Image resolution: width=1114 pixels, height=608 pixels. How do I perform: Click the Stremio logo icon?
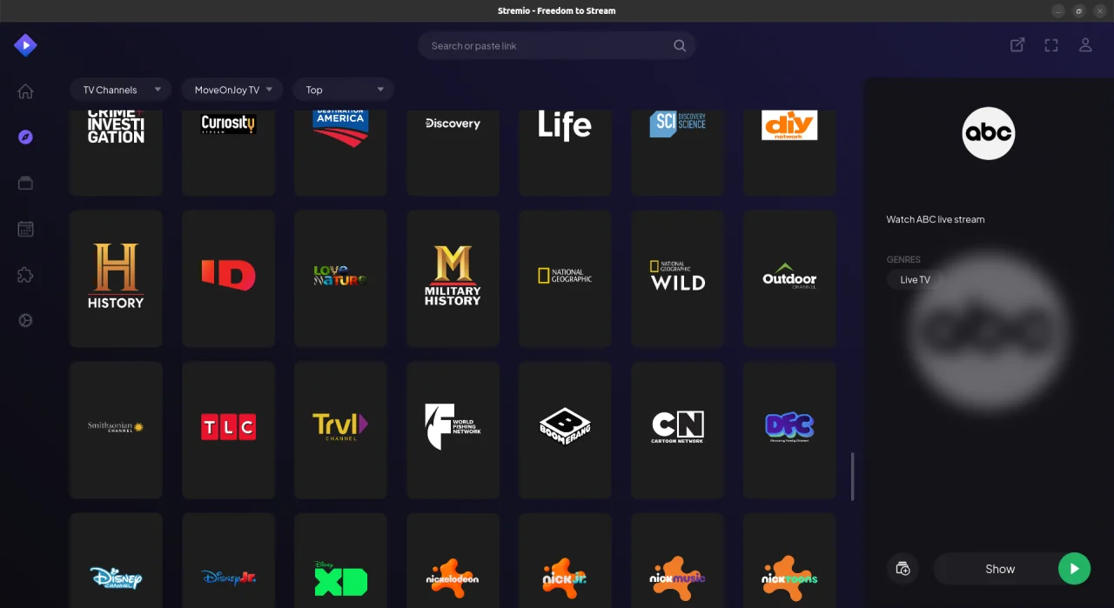click(x=25, y=44)
